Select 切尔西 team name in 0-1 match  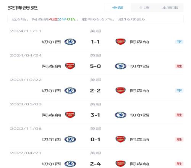pos(52,139)
